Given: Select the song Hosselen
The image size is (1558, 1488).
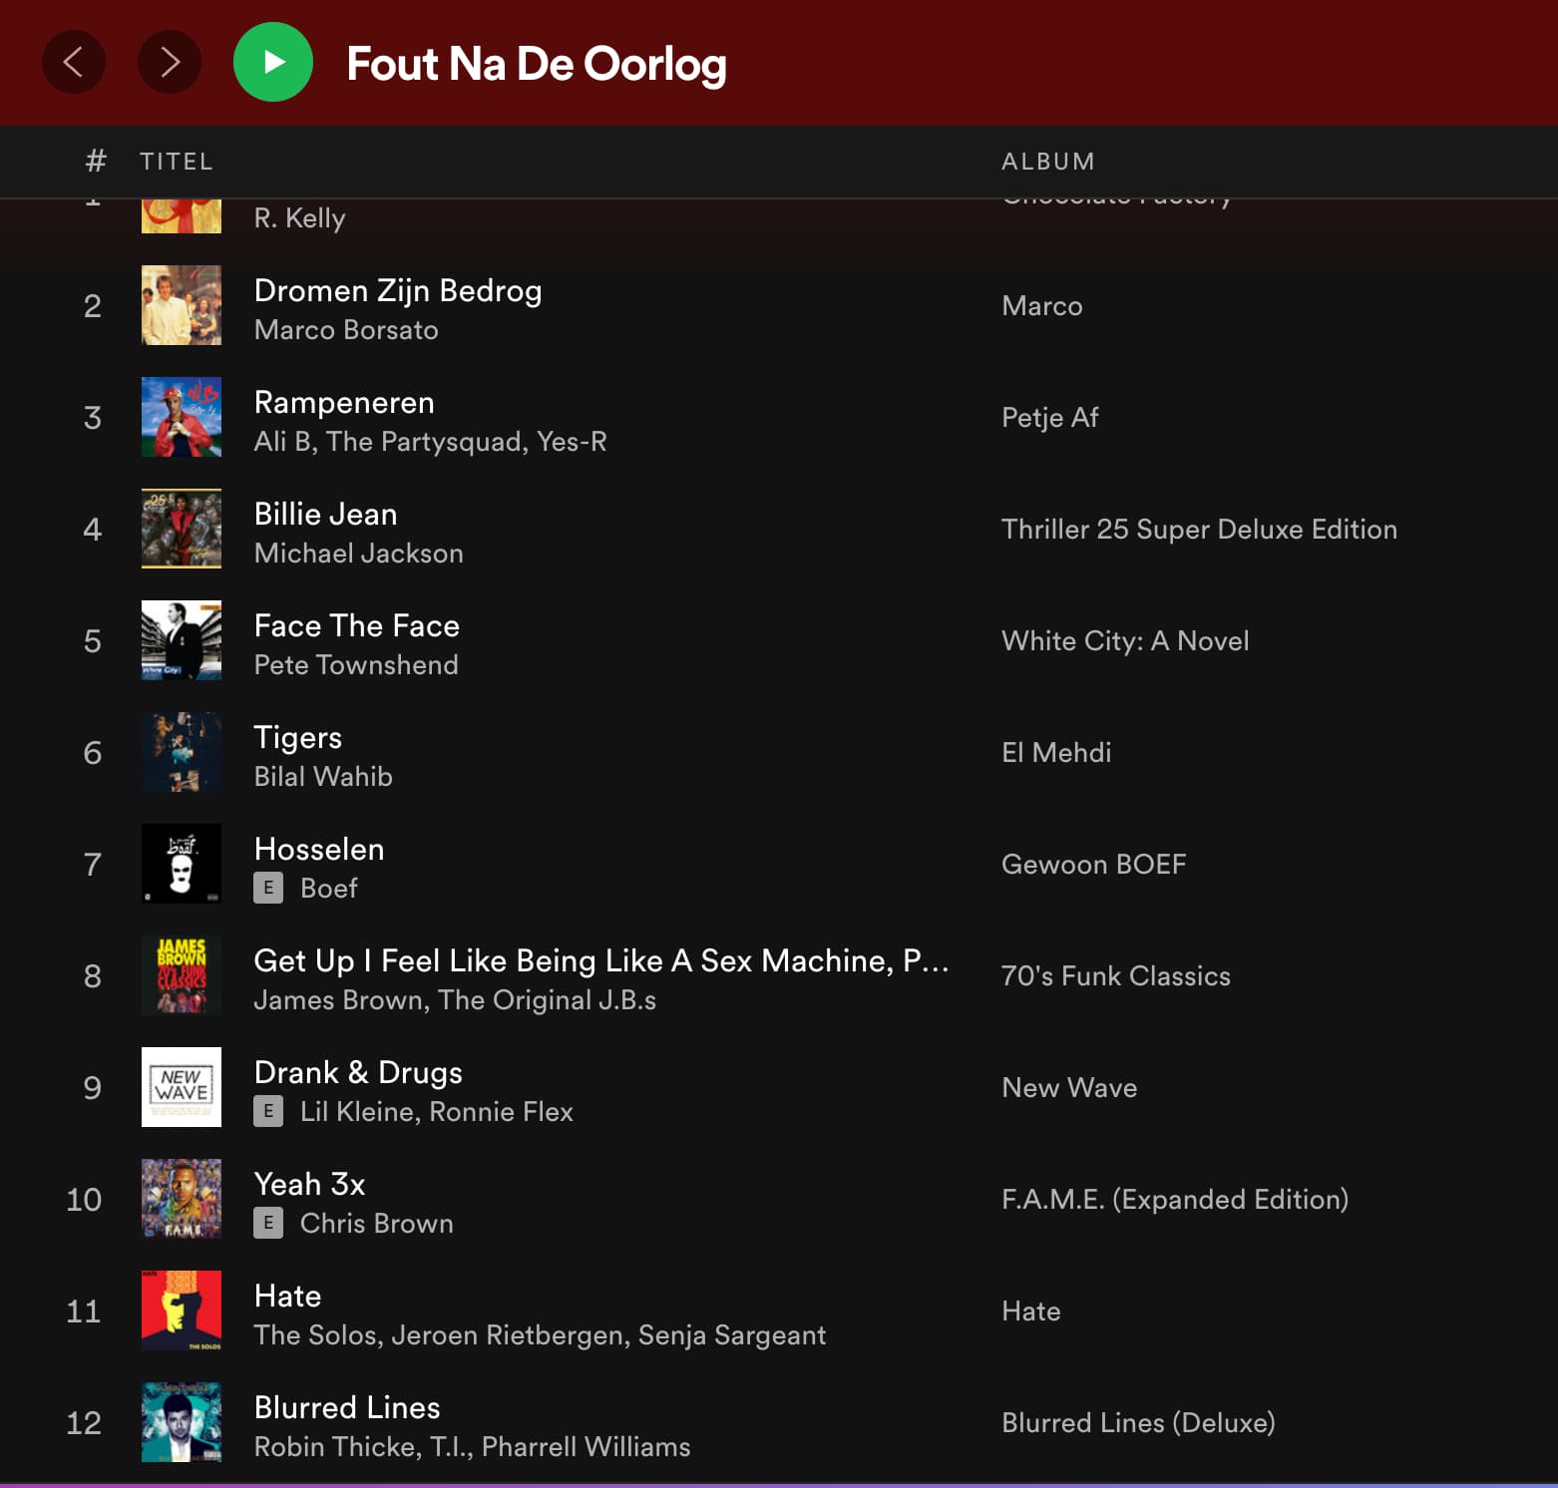Looking at the screenshot, I should (x=319, y=849).
